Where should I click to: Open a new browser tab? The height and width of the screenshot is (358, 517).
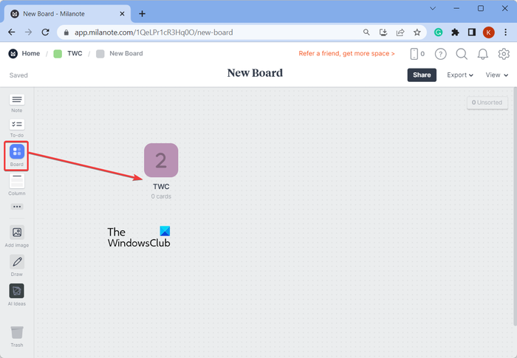[142, 14]
